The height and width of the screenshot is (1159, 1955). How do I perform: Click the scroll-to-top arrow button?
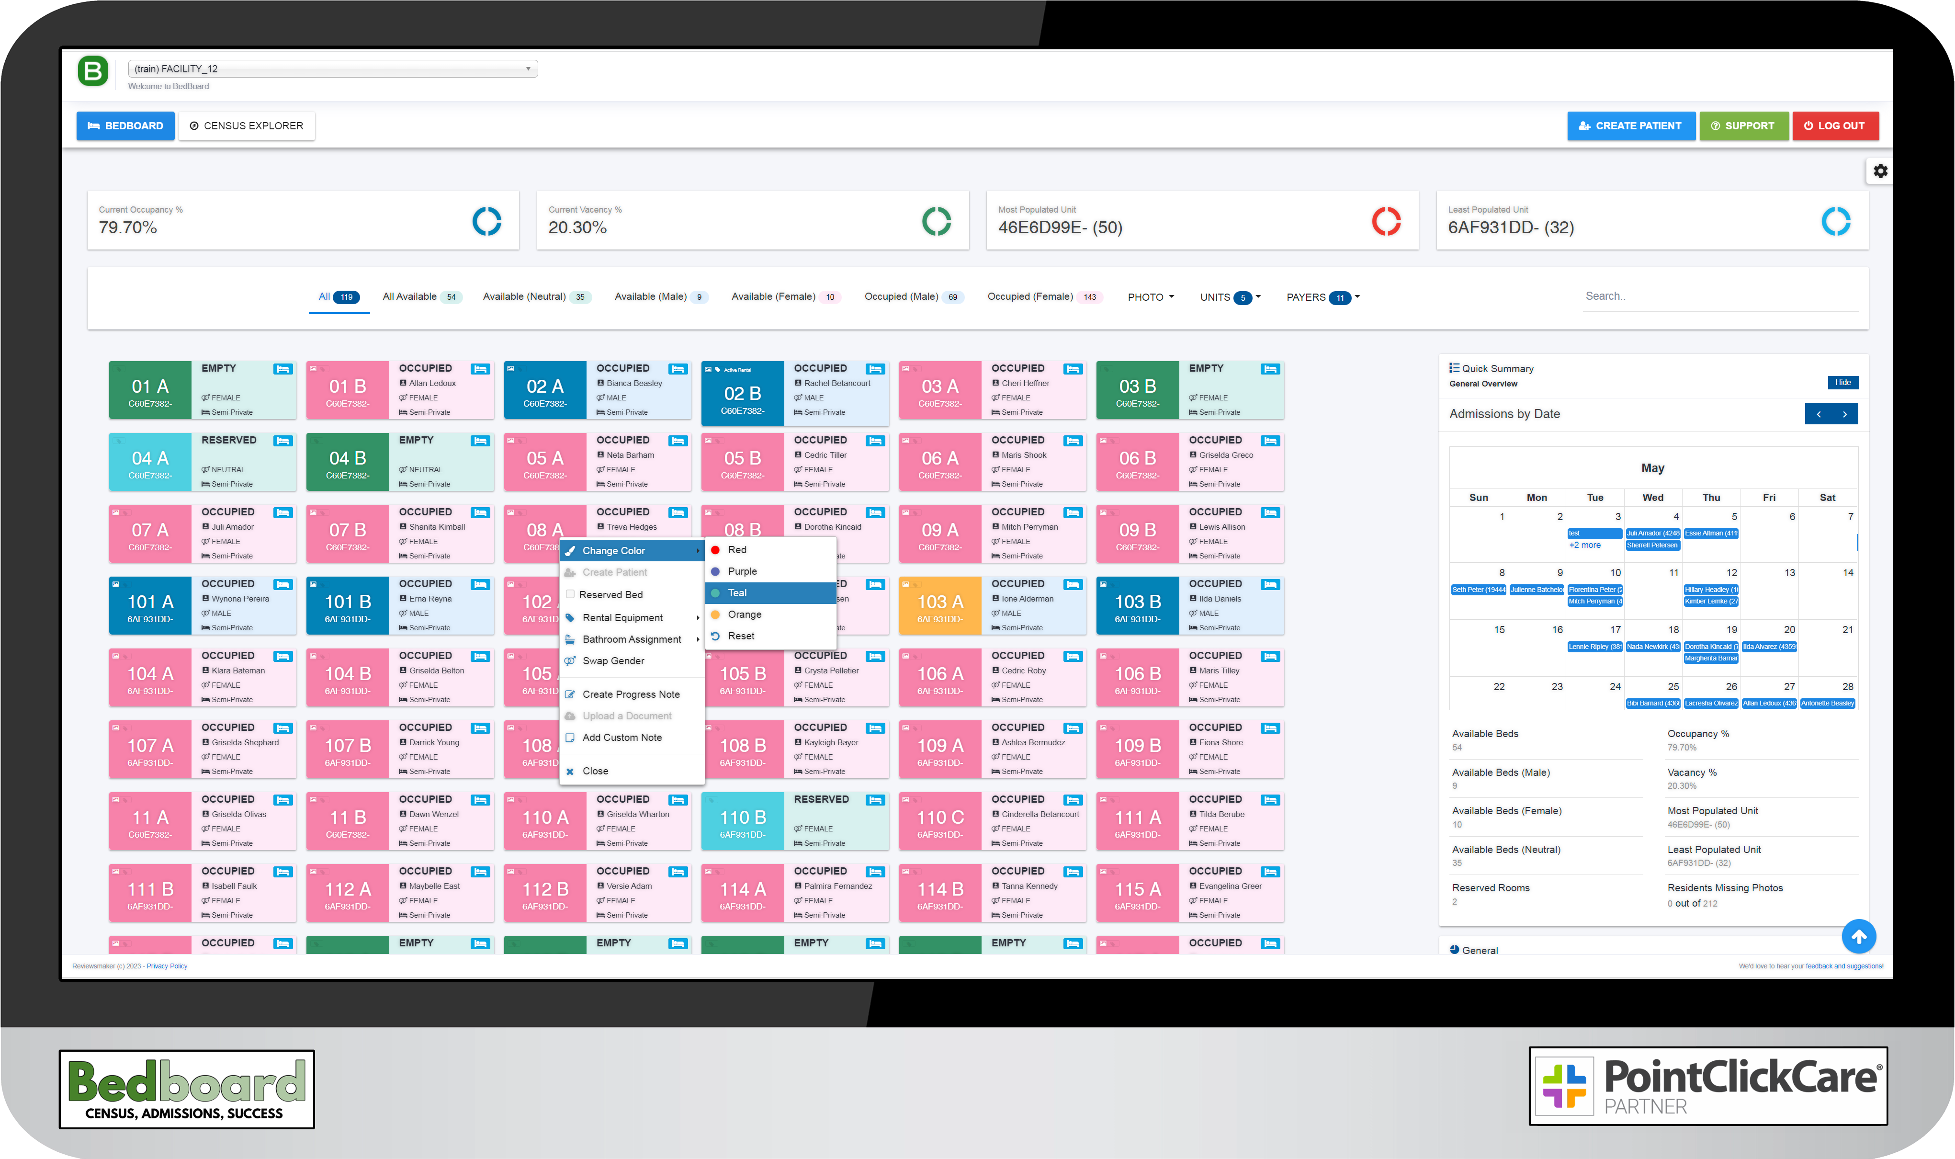[x=1858, y=936]
